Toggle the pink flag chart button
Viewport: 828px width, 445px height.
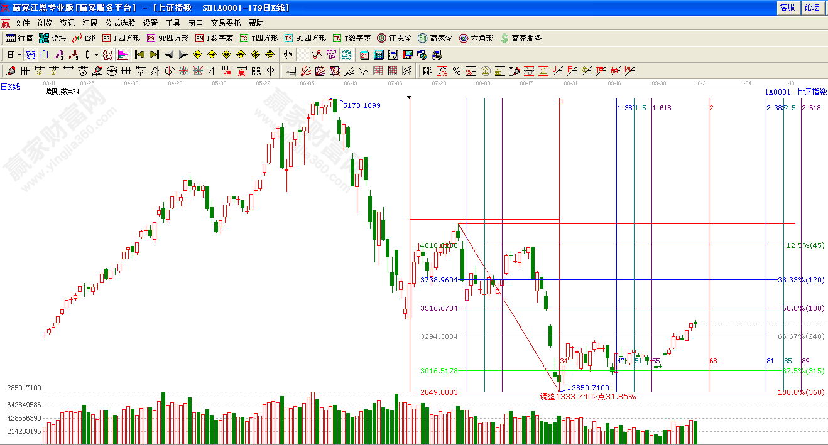tap(123, 55)
